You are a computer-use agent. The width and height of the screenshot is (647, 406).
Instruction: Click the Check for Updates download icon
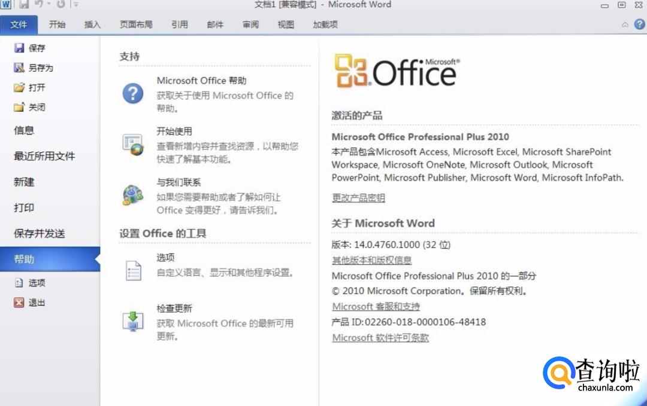[x=133, y=322]
